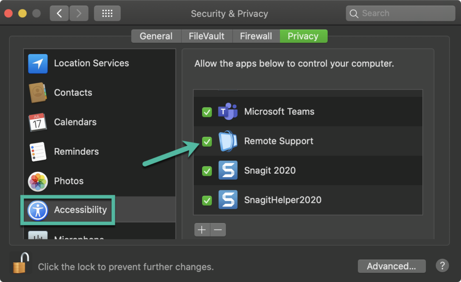This screenshot has width=461, height=282.
Task: Uncheck SnagitHelper2020 in the app list
Action: (x=207, y=200)
